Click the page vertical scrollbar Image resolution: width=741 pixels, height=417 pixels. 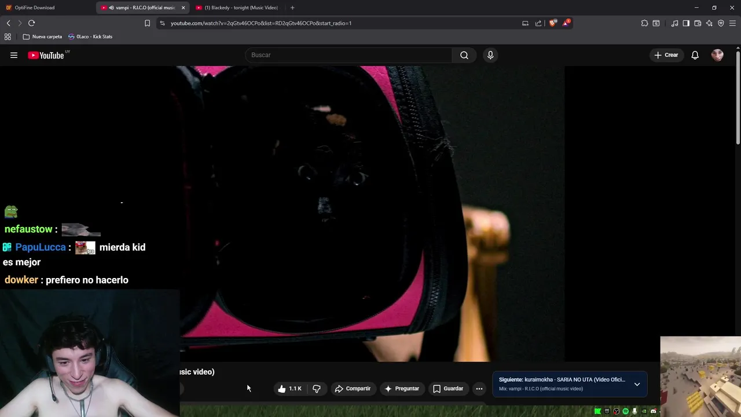738,98
